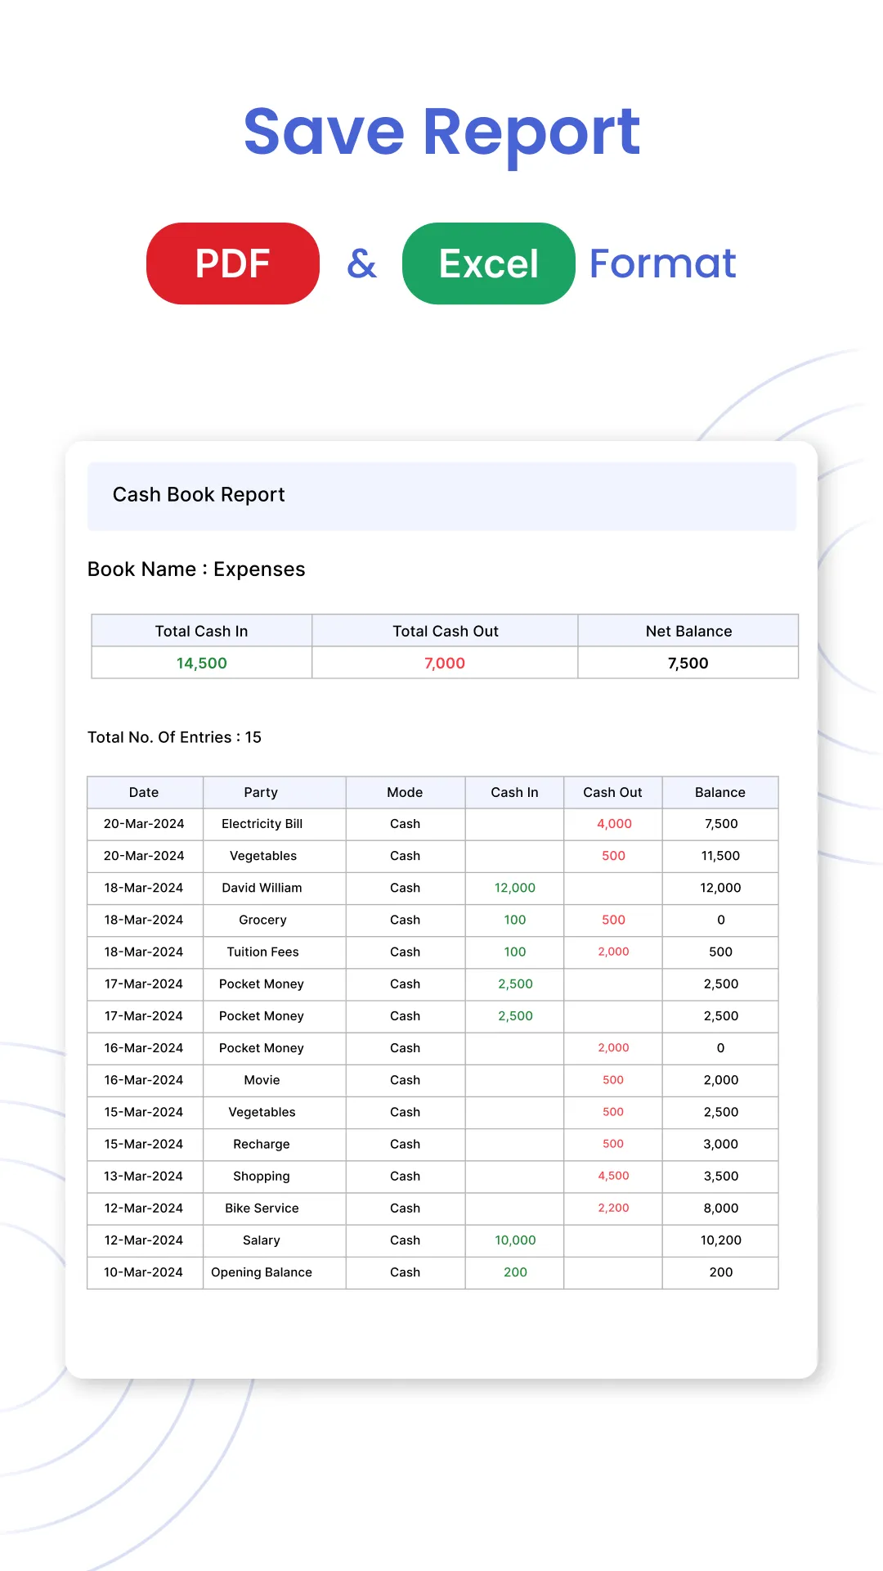Select the green 12,000 cash in for David William
The width and height of the screenshot is (883, 1571).
click(x=515, y=888)
